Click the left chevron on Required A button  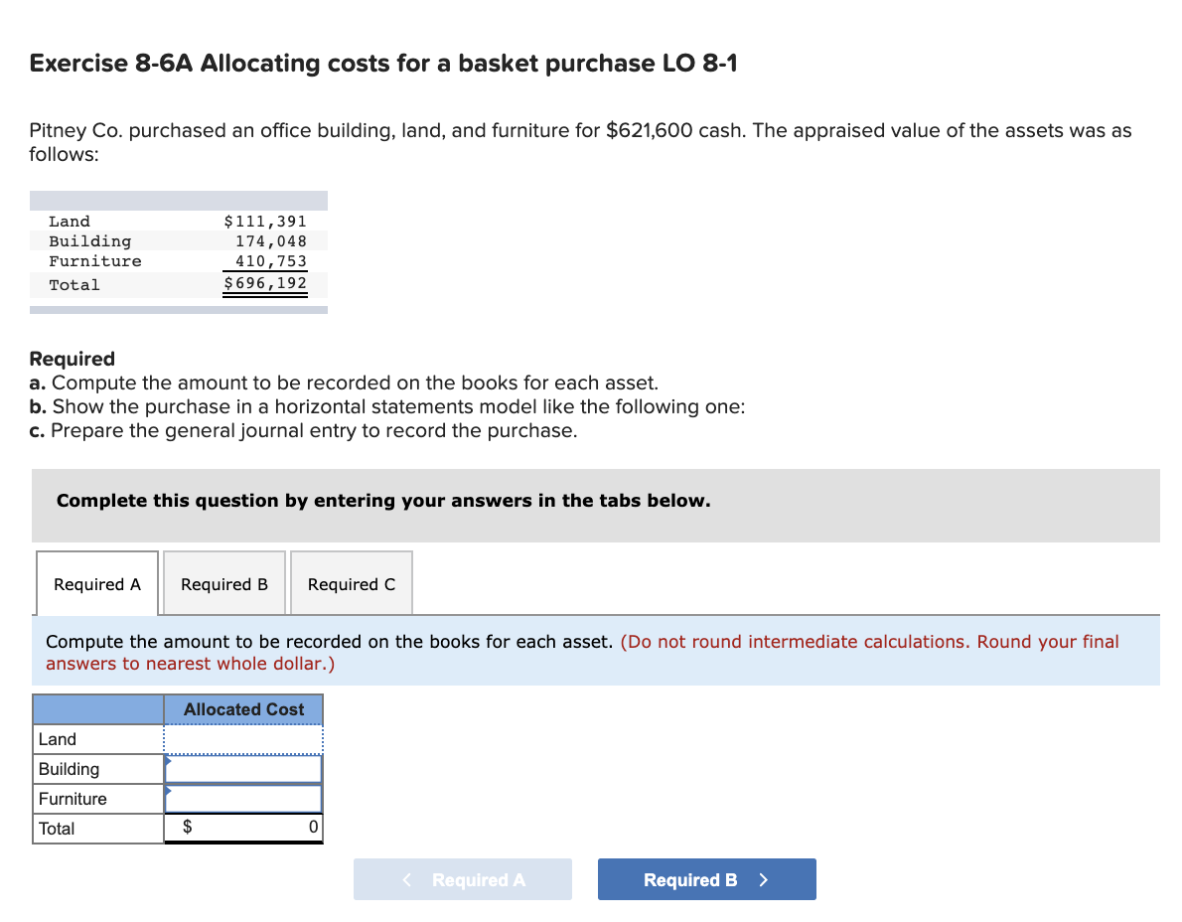[405, 879]
